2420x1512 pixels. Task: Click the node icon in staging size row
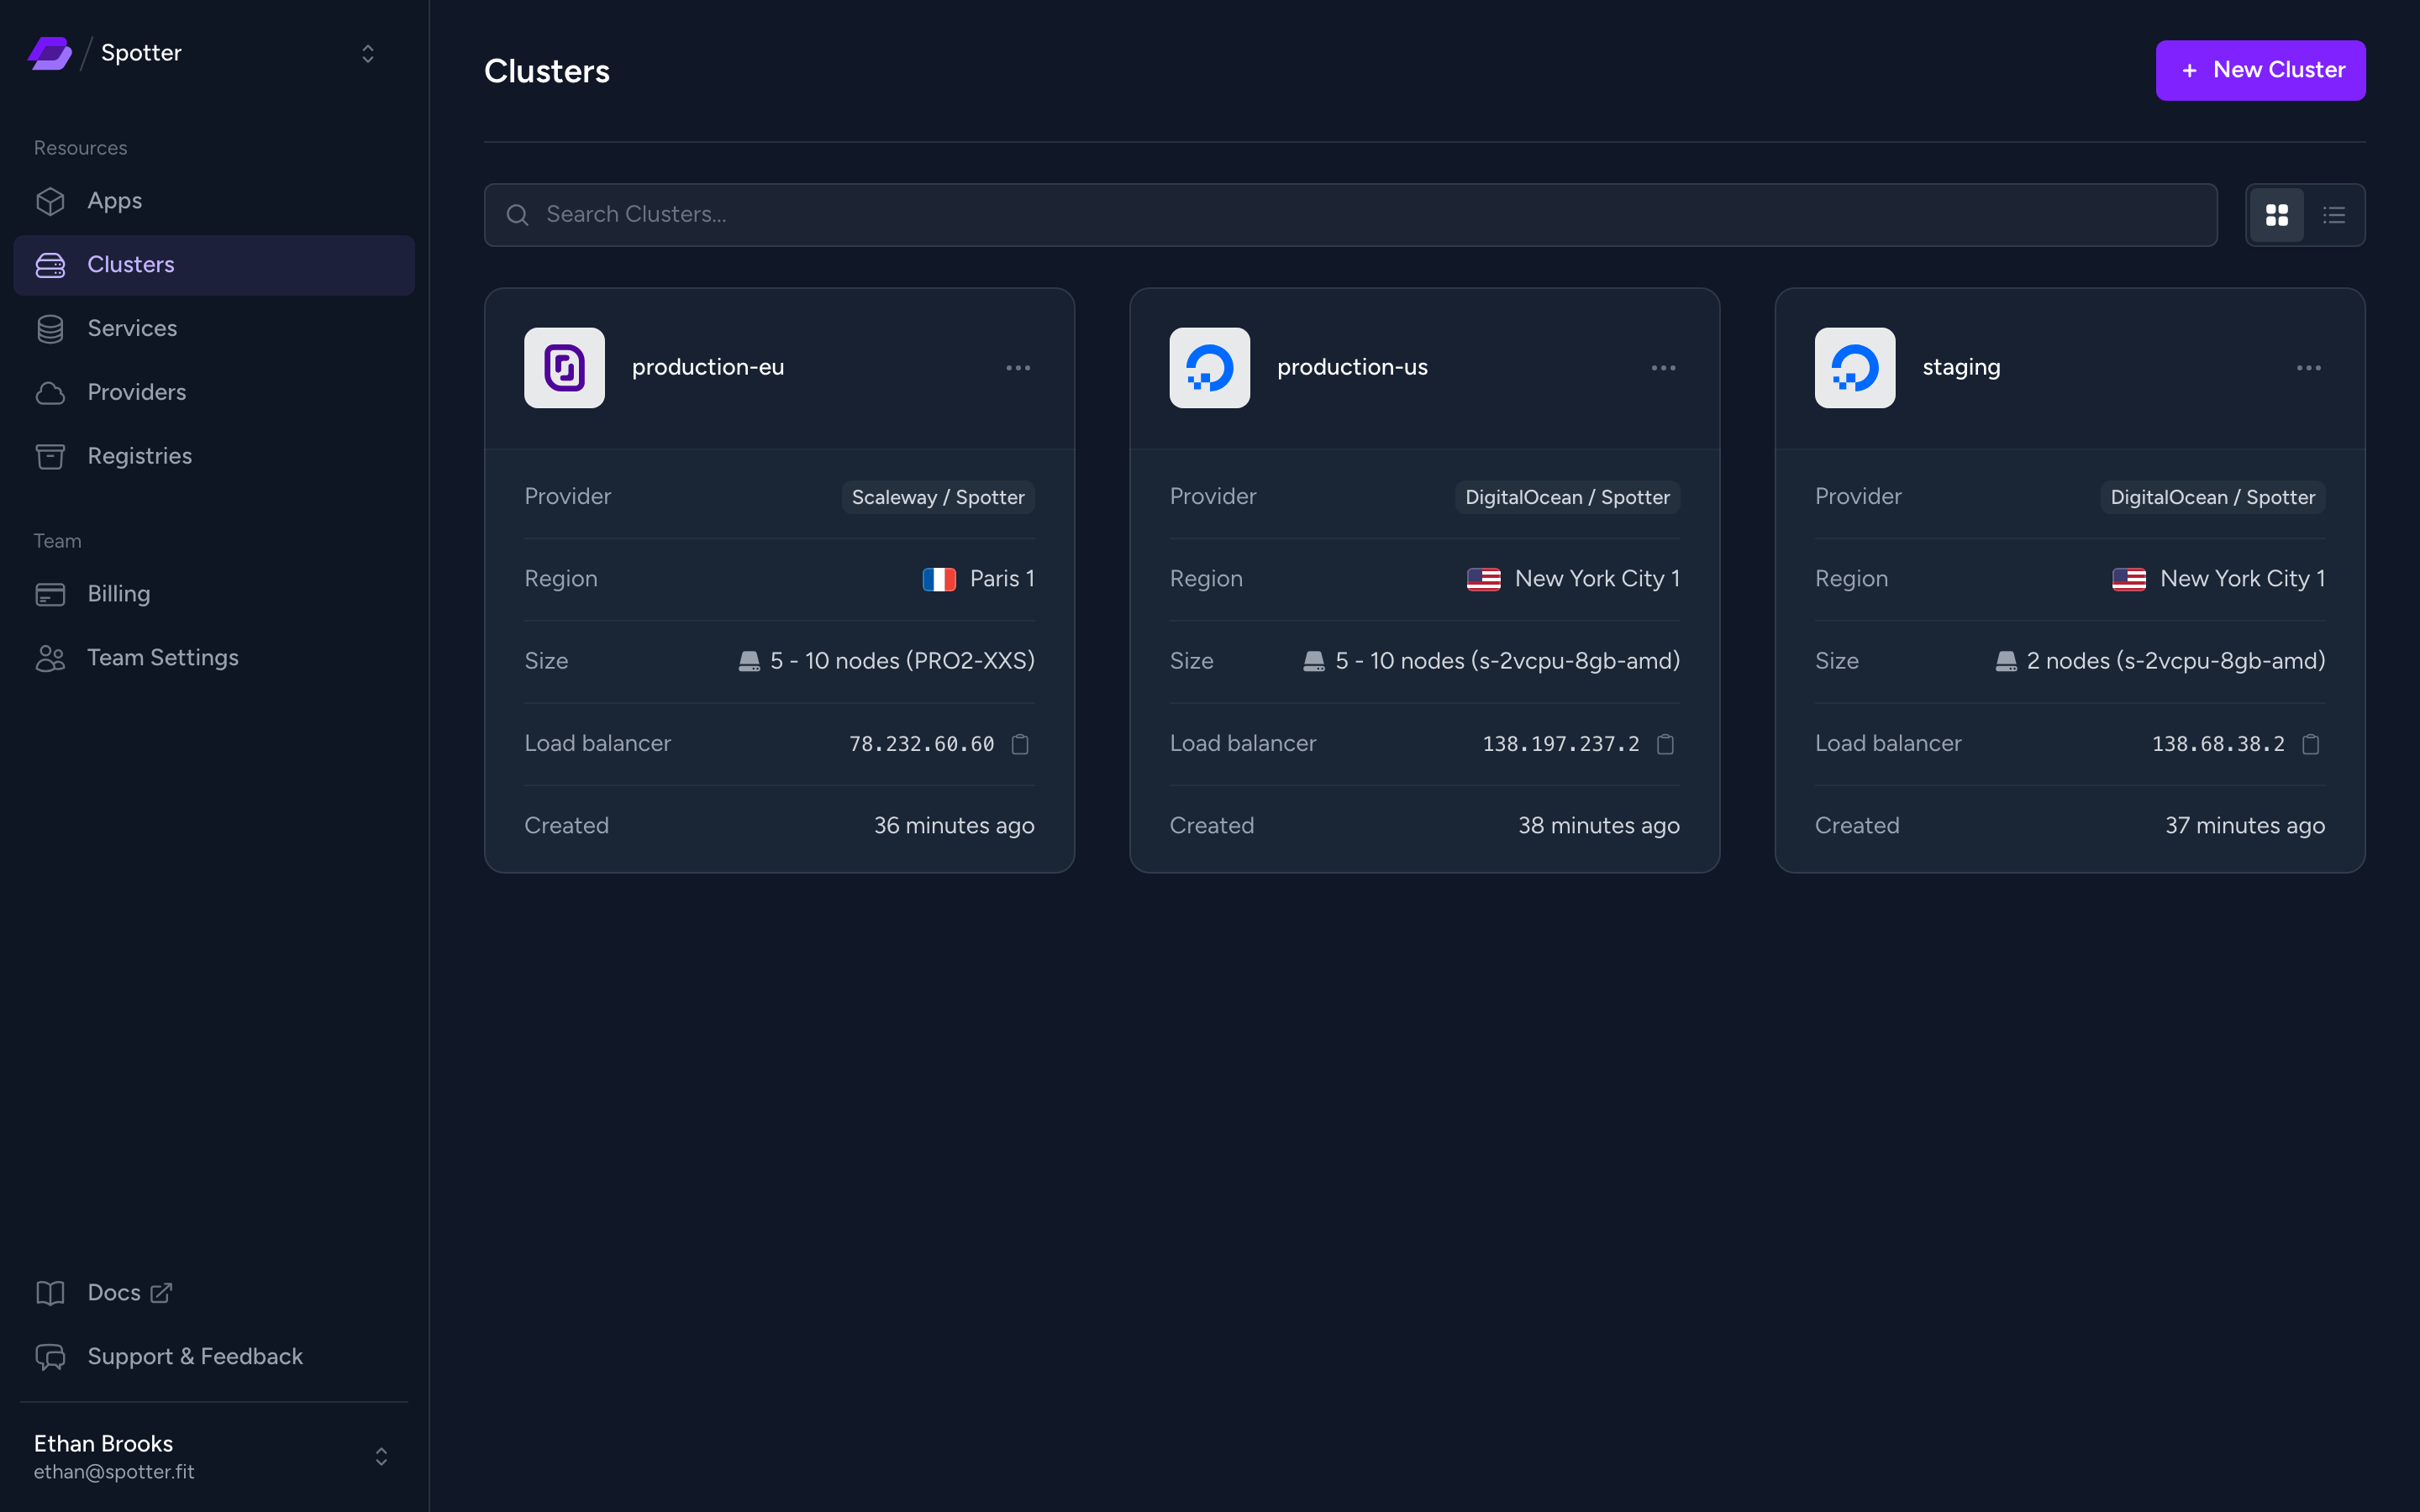2006,661
